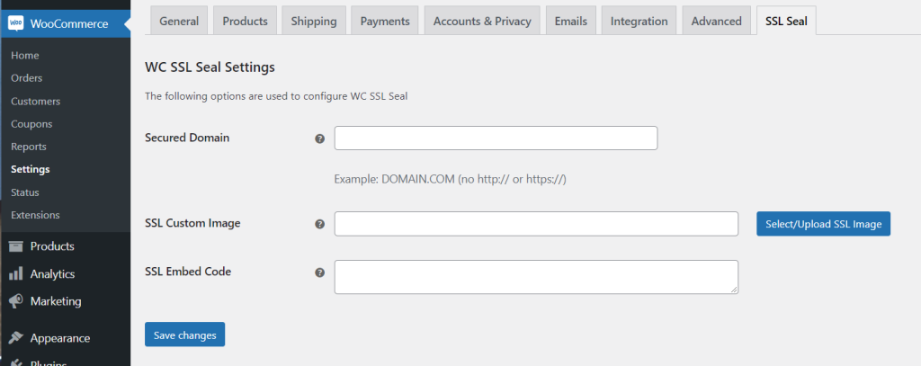The height and width of the screenshot is (366, 921).
Task: Select the Shipping tab
Action: coord(314,22)
